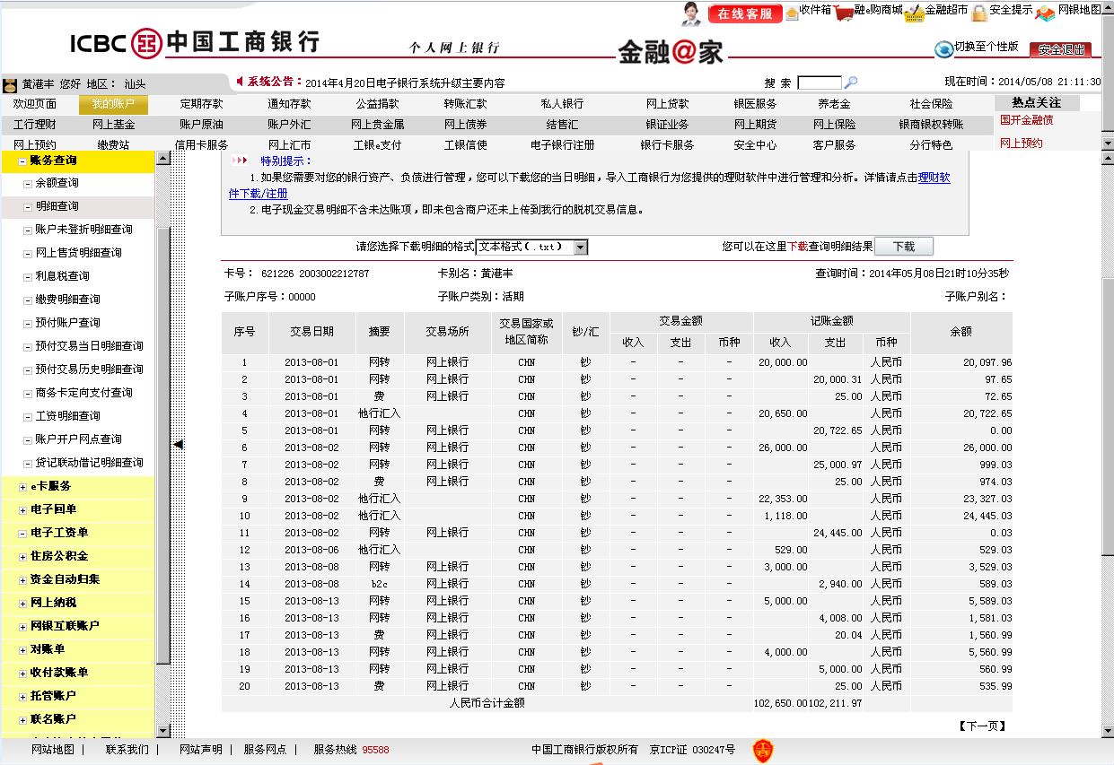1114x765 pixels.
Task: Select 安全中心 menu item
Action: [755, 145]
